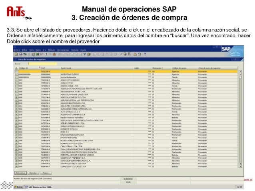Click the orange Lock Screen toolbar icon

point(54,54)
